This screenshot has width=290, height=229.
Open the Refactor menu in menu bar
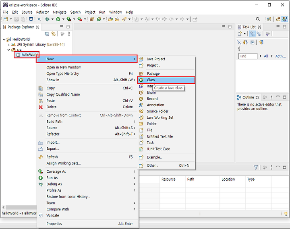tap(43, 12)
